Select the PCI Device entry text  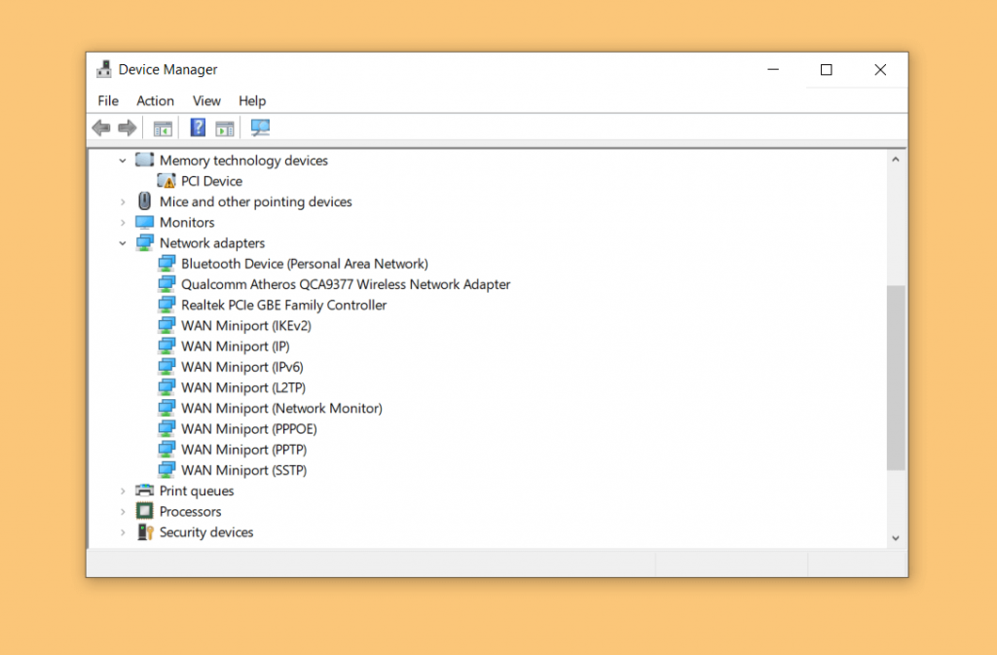click(x=211, y=181)
